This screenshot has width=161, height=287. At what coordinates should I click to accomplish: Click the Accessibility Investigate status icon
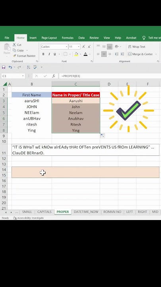pyautogui.click(x=15, y=218)
